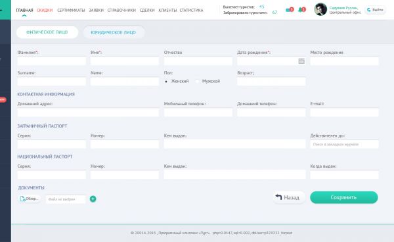Focus the Домашний адрес input field
This screenshot has width=394, height=242.
88,112
